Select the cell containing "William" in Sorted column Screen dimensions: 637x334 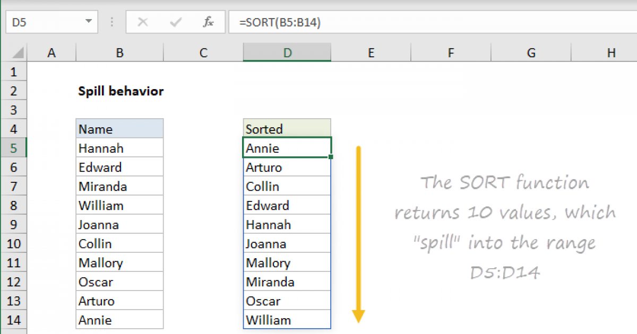287,320
